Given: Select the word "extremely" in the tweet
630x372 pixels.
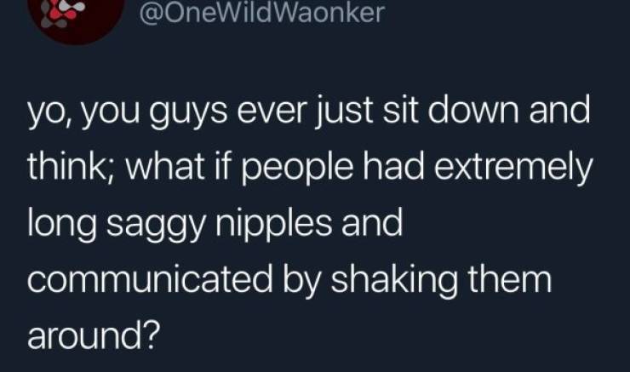Looking at the screenshot, I should [513, 168].
